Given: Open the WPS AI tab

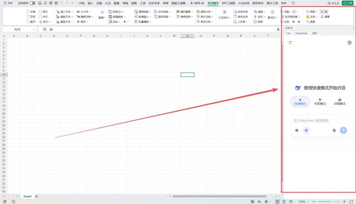Looking at the screenshot, I should click(x=197, y=3).
